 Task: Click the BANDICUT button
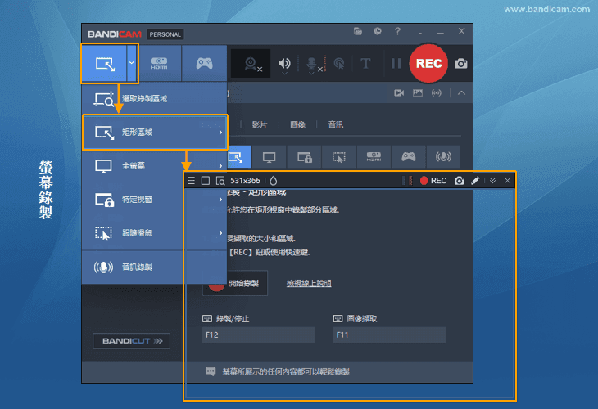click(132, 341)
